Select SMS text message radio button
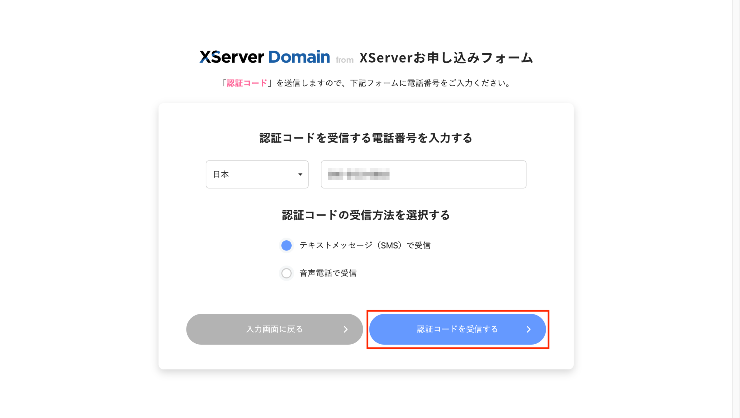 click(x=286, y=245)
